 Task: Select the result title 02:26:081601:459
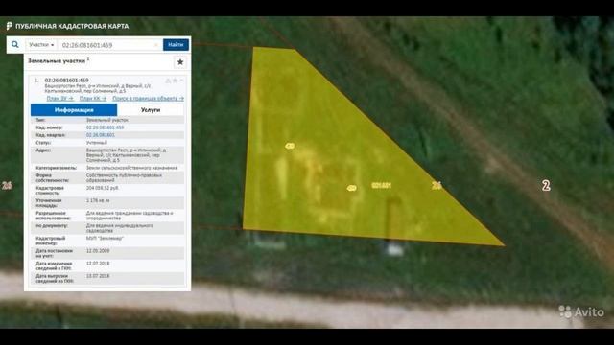66,80
